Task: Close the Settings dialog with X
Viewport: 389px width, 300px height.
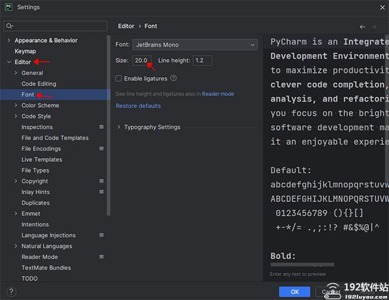Action: pos(383,8)
